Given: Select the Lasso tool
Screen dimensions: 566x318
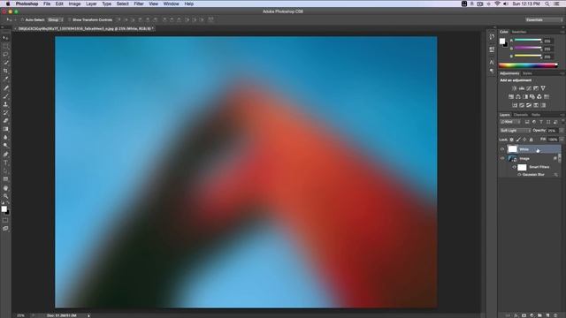Looking at the screenshot, I should [5, 55].
